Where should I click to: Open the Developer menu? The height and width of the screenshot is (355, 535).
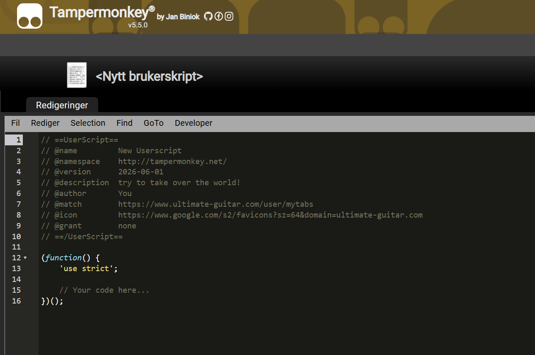[x=194, y=123]
